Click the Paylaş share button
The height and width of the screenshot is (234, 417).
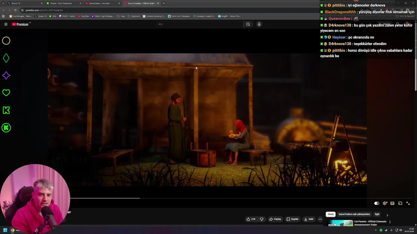(275, 219)
